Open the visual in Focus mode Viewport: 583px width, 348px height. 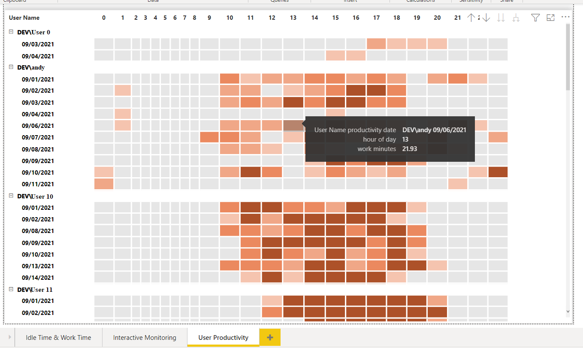[x=550, y=18]
